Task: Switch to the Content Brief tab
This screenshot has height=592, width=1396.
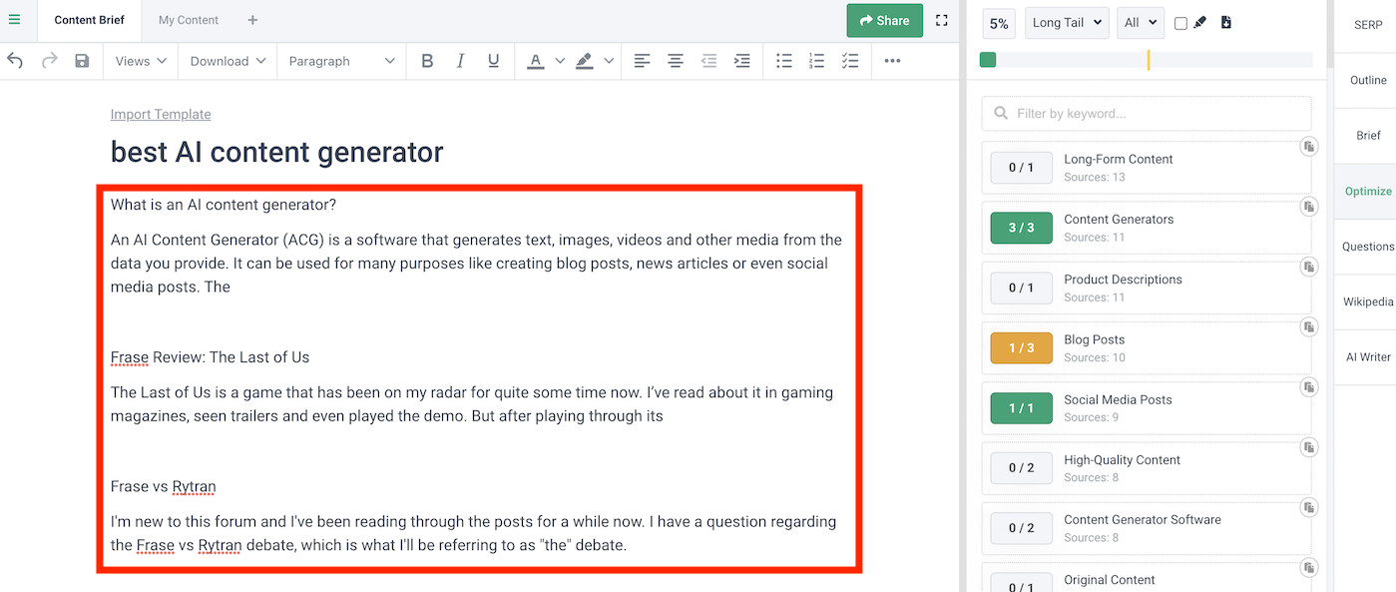Action: click(90, 20)
